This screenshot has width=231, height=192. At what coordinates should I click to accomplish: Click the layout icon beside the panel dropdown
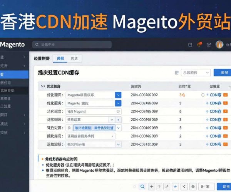click(x=176, y=73)
